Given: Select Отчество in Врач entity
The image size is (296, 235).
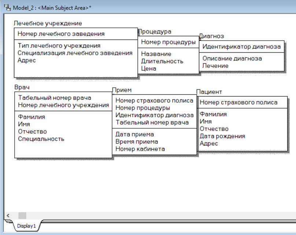Looking at the screenshot, I should pos(32,132).
